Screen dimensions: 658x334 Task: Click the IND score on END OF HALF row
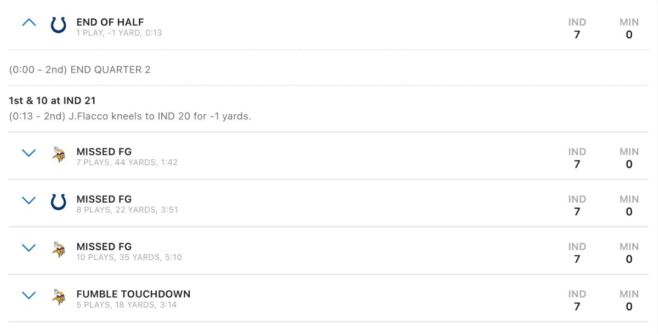click(x=577, y=28)
